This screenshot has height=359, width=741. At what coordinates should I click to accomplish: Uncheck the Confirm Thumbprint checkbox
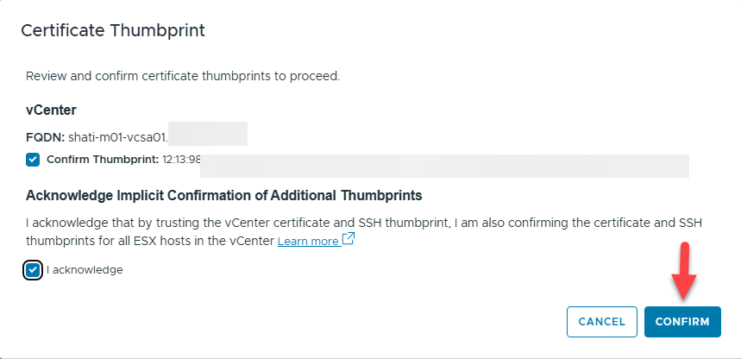tap(33, 160)
